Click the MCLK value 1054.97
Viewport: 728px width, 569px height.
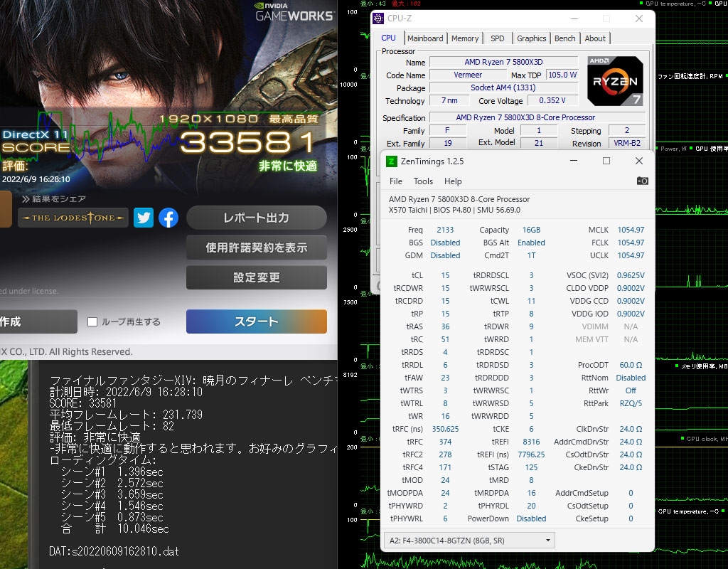[x=631, y=230]
